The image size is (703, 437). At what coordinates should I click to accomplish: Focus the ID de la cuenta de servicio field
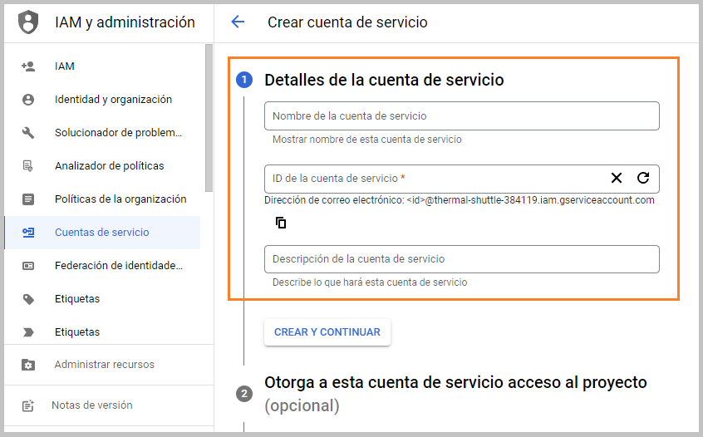coord(435,179)
